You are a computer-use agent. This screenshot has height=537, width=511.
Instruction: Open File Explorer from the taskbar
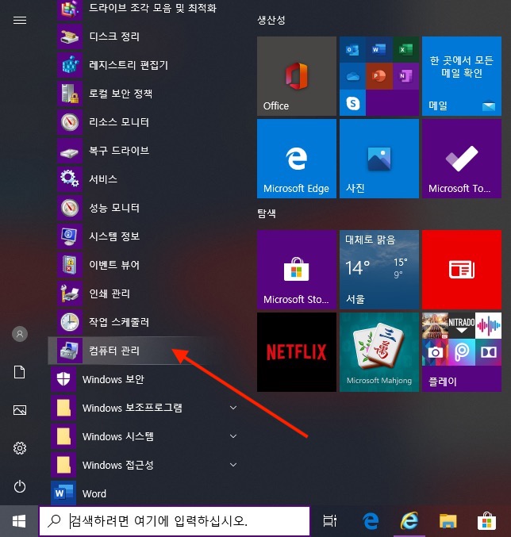point(448,521)
